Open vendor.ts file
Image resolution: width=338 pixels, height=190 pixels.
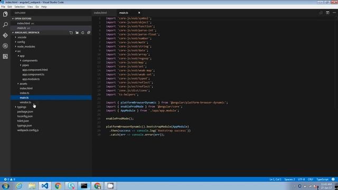pyautogui.click(x=25, y=102)
